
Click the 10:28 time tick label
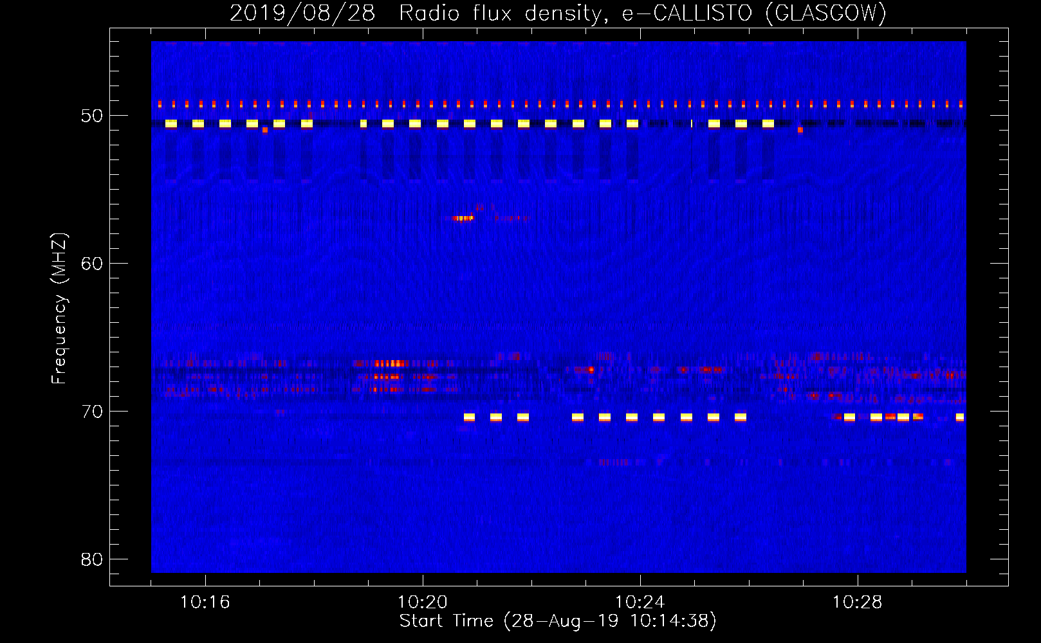pos(858,602)
